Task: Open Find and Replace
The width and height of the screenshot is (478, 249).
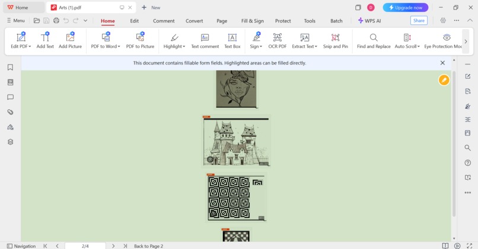Action: (x=374, y=41)
